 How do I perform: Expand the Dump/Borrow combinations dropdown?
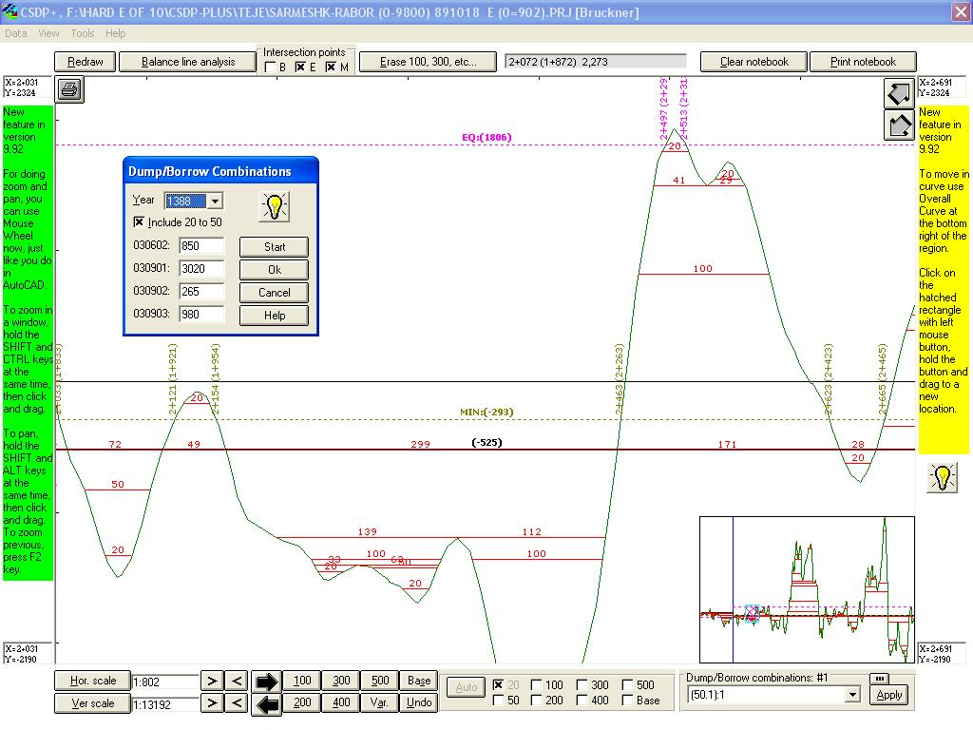click(852, 695)
